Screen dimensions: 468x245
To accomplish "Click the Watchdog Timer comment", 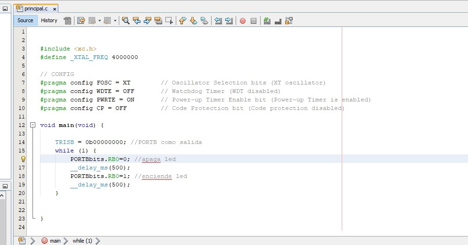I will pyautogui.click(x=221, y=91).
